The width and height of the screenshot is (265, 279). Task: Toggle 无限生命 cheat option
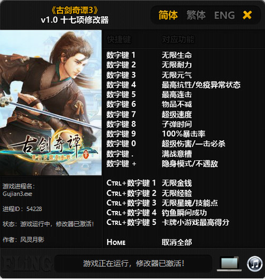click(177, 55)
